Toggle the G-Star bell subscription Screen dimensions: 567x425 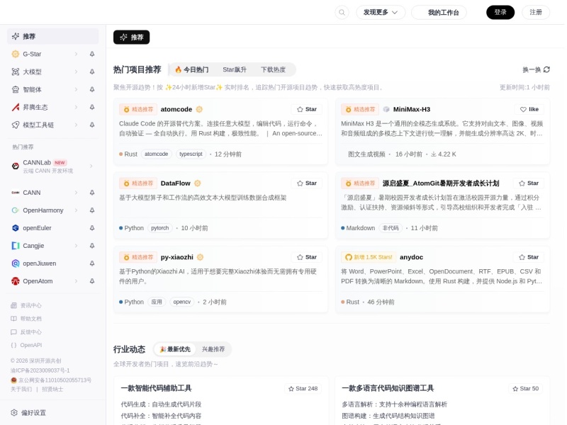tap(92, 54)
